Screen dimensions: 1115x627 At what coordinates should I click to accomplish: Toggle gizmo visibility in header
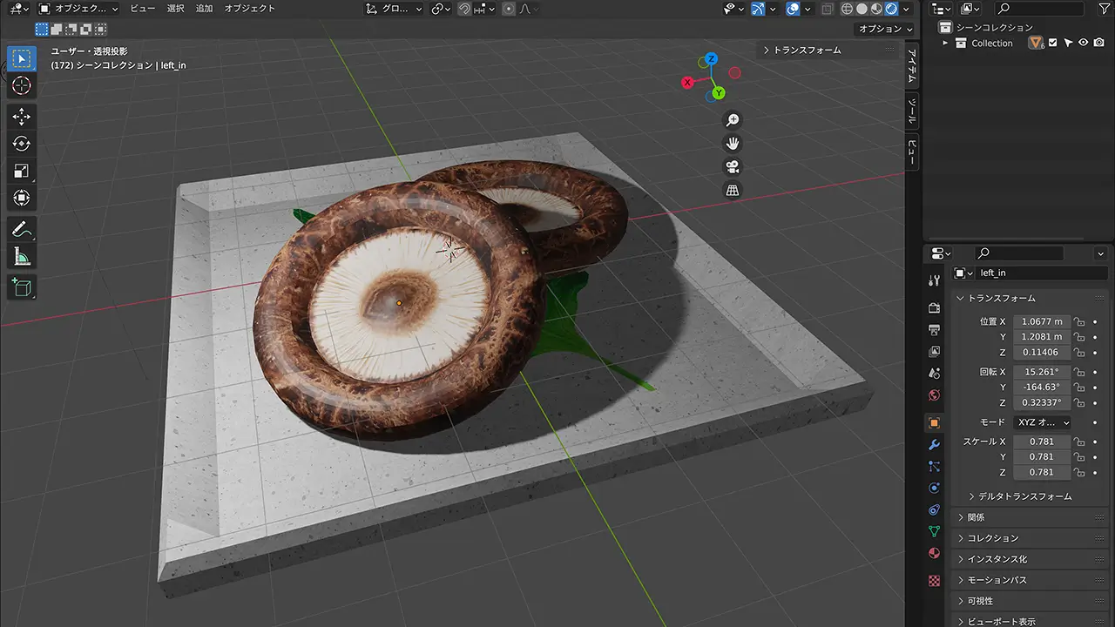[x=758, y=9]
